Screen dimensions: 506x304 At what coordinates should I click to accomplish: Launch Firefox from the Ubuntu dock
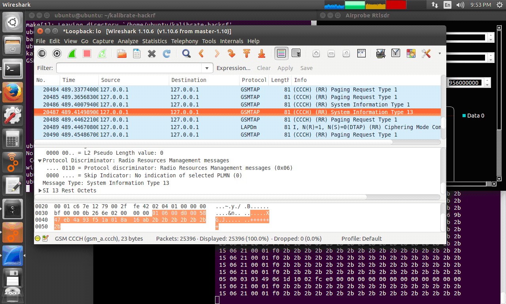point(13,93)
